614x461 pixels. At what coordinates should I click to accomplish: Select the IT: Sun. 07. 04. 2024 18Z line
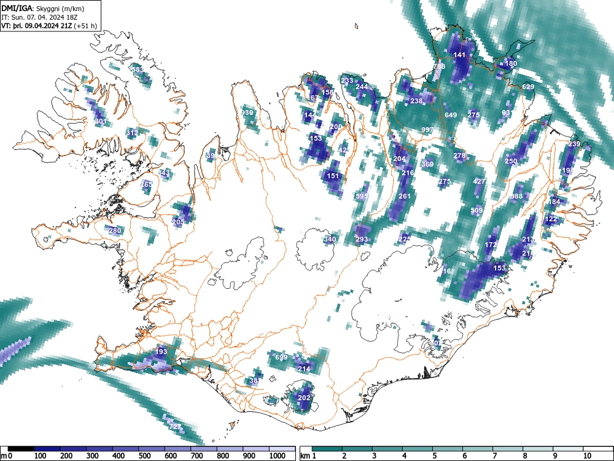coord(39,17)
